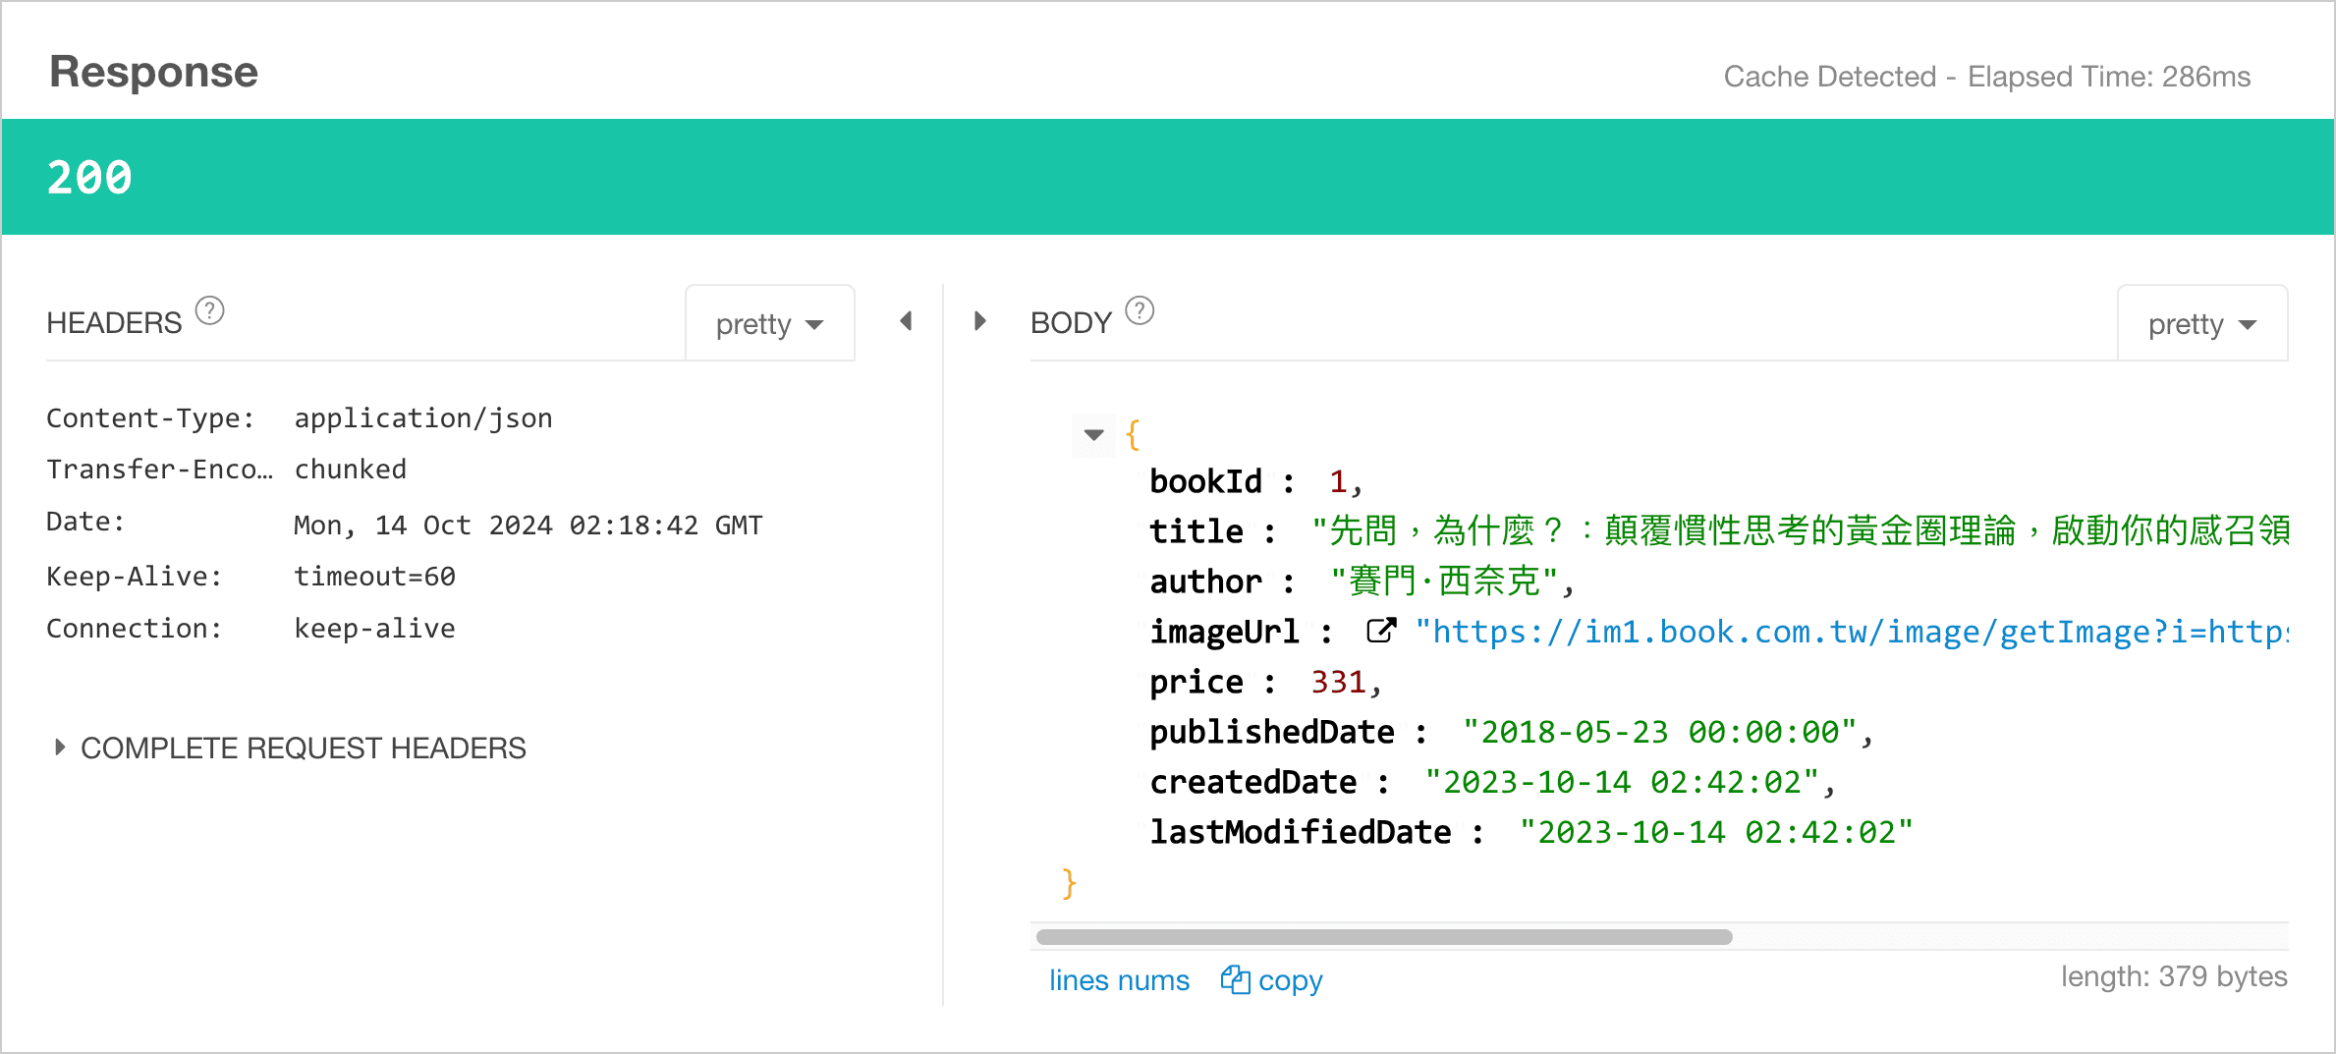Select the Keep-Alive header name
The width and height of the screenshot is (2336, 1054).
coord(135,577)
